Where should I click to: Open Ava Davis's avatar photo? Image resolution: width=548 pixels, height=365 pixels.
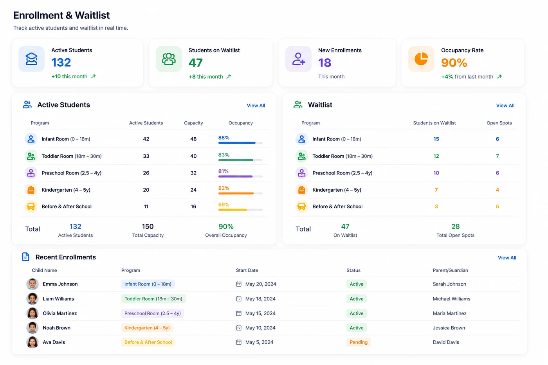(x=32, y=342)
